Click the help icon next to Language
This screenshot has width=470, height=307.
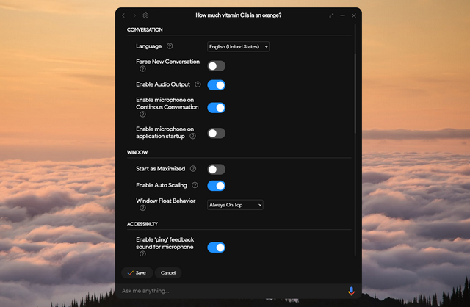click(170, 46)
